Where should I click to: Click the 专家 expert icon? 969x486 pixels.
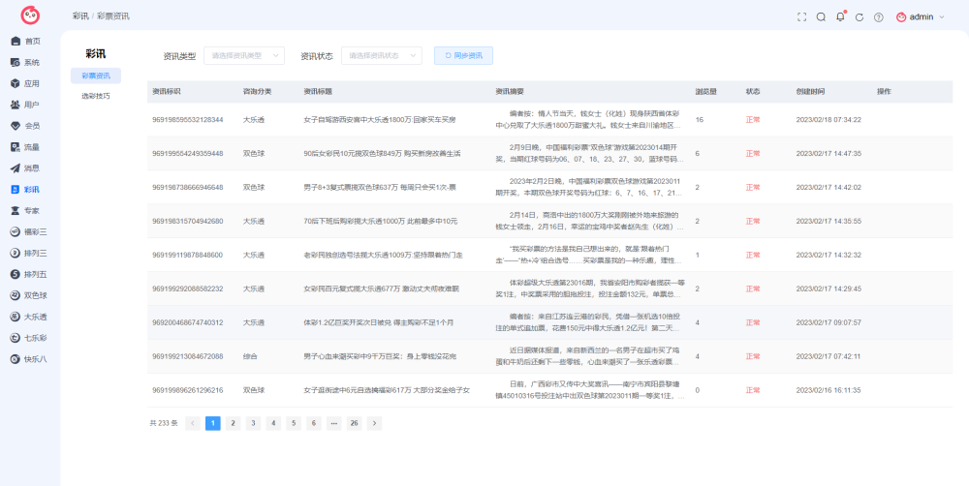(x=16, y=211)
